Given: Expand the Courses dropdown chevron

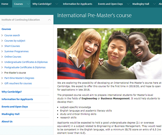Looking at the screenshot, I should [28, 4].
